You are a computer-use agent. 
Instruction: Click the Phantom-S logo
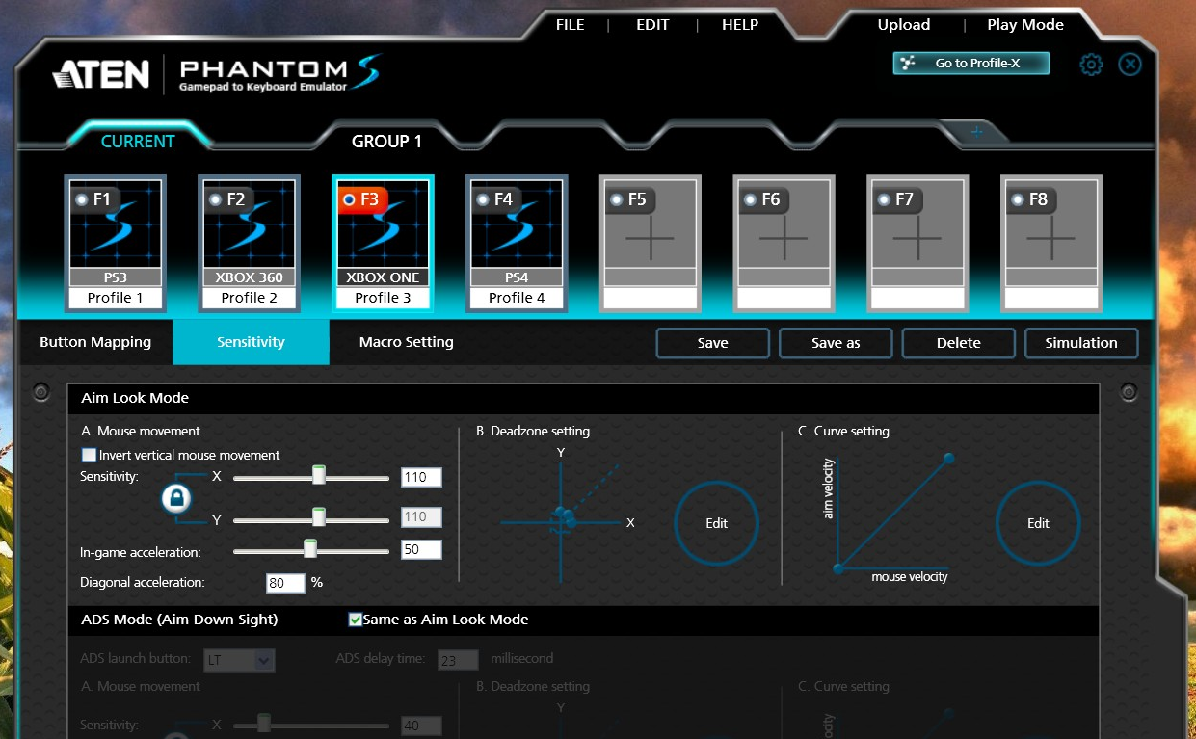point(279,73)
